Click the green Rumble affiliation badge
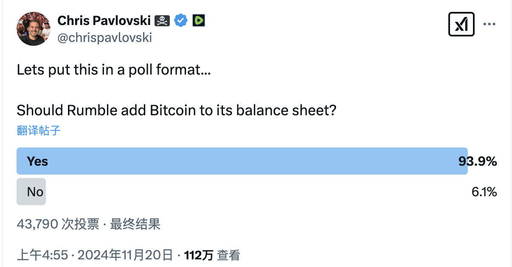This screenshot has width=512, height=267. tap(199, 20)
